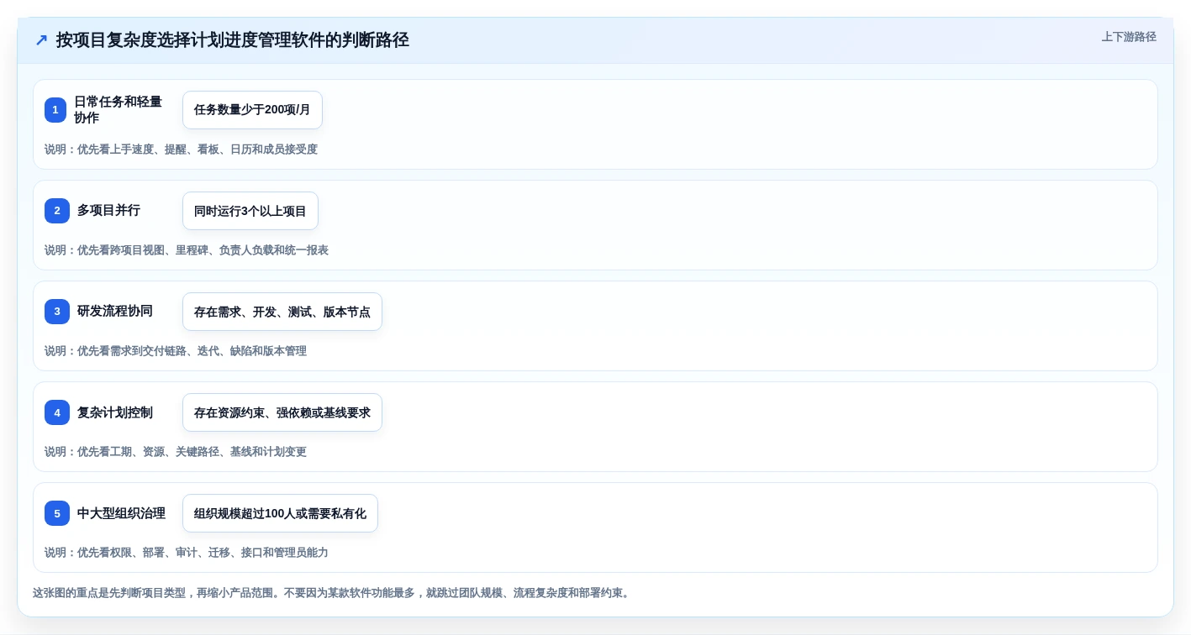Viewport: 1191px width, 635px height.
Task: Select the 多项目并行 step title
Action: point(108,211)
